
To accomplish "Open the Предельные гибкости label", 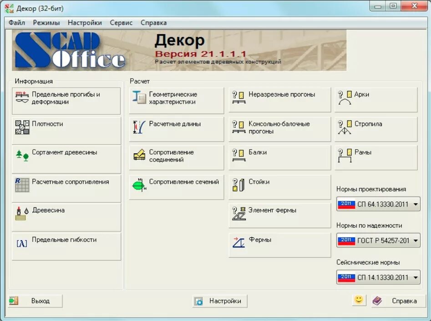I will tap(64, 240).
